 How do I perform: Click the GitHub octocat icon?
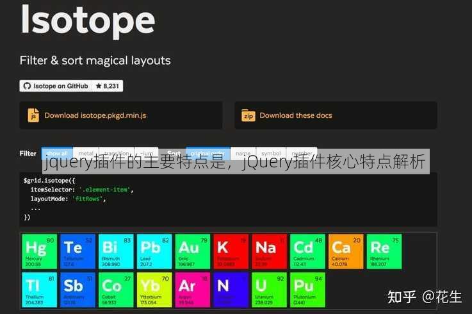click(x=27, y=86)
